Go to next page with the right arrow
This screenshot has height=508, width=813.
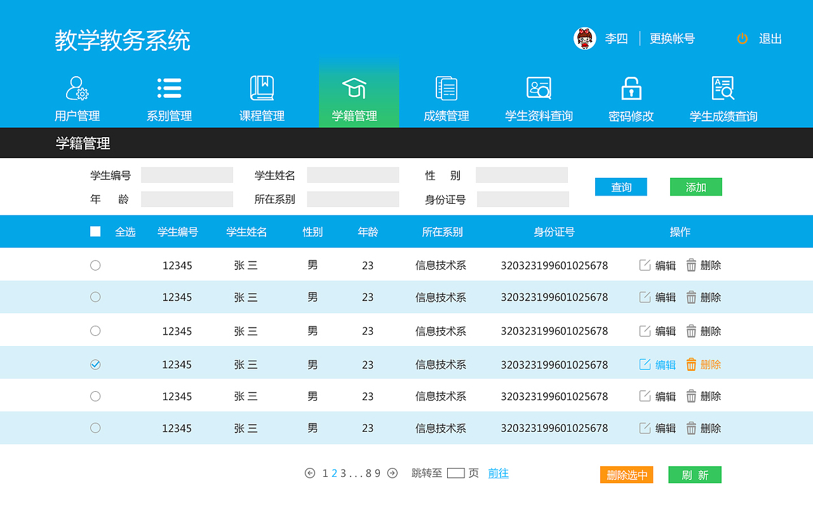point(393,473)
